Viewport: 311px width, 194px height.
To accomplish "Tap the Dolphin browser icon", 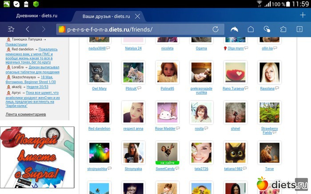I will (234, 29).
